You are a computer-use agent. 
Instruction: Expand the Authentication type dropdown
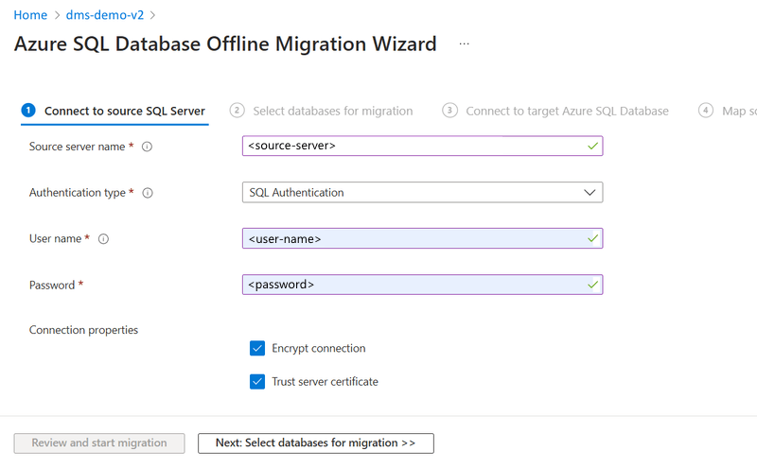[422, 193]
